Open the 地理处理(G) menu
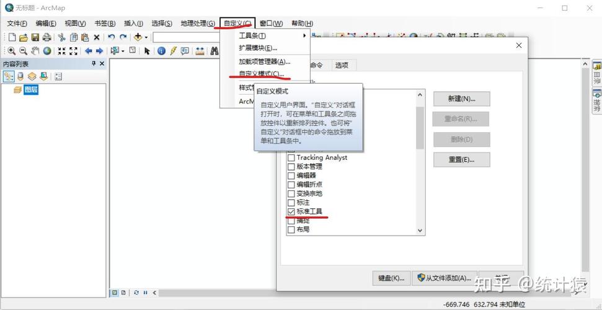 [198, 24]
